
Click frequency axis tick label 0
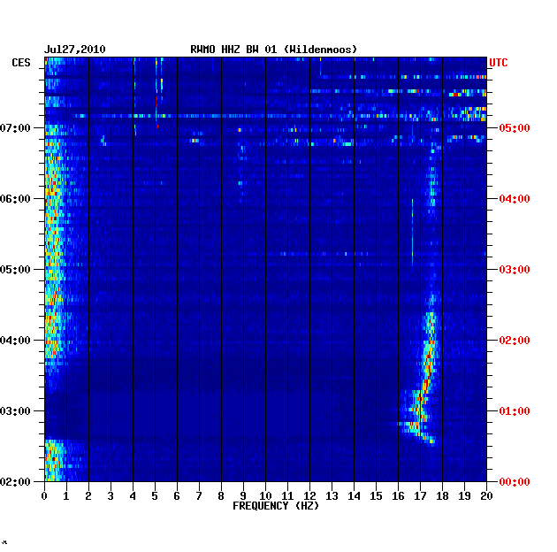[44, 496]
